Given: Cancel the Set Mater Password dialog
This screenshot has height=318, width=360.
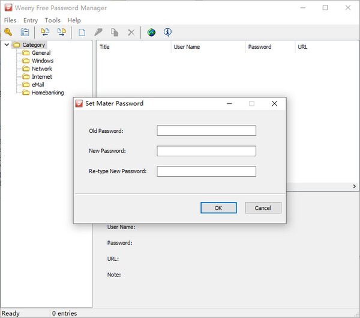Looking at the screenshot, I should (x=263, y=207).
